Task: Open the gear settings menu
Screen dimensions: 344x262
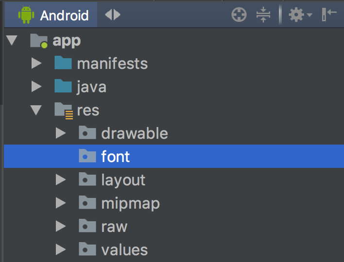Action: pos(296,15)
